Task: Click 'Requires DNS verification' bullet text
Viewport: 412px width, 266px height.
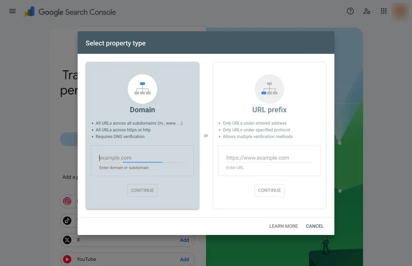Action: (x=120, y=137)
